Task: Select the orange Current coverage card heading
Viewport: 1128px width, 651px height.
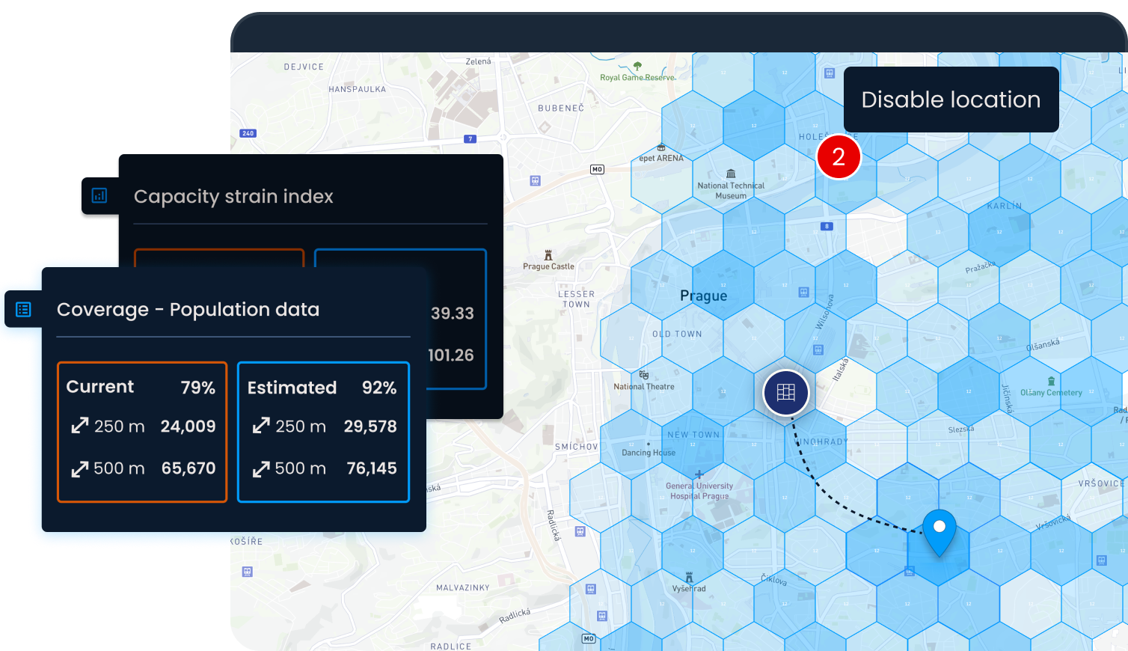Action: (100, 387)
